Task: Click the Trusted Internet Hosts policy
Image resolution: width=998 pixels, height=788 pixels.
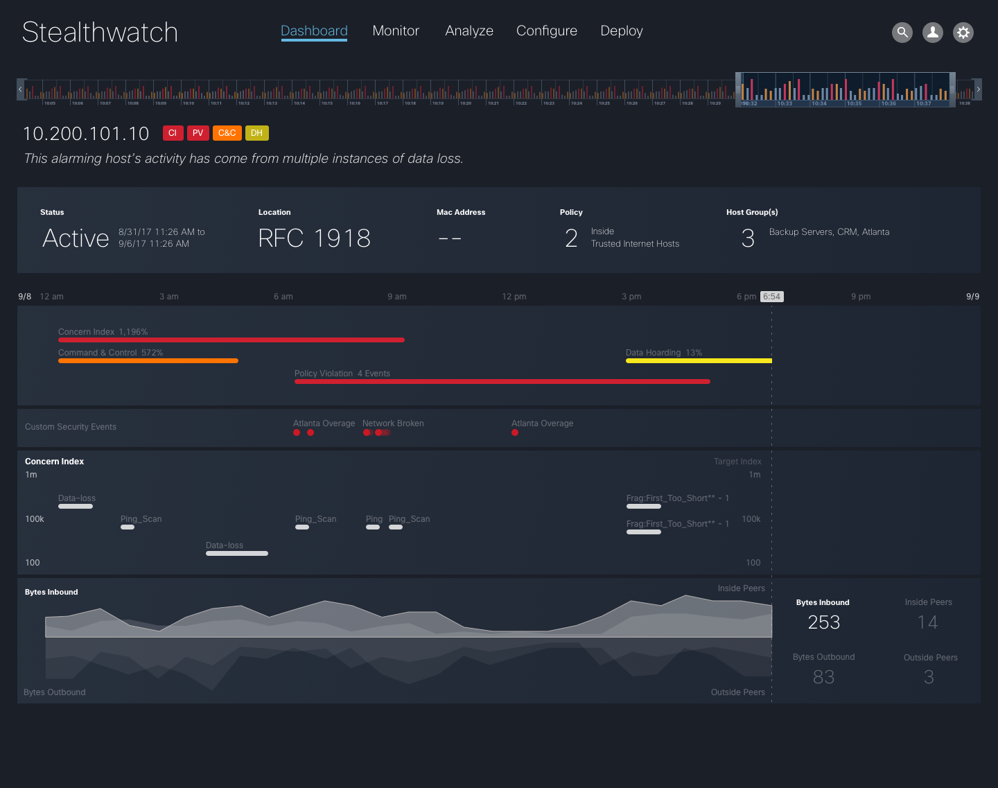Action: (635, 244)
